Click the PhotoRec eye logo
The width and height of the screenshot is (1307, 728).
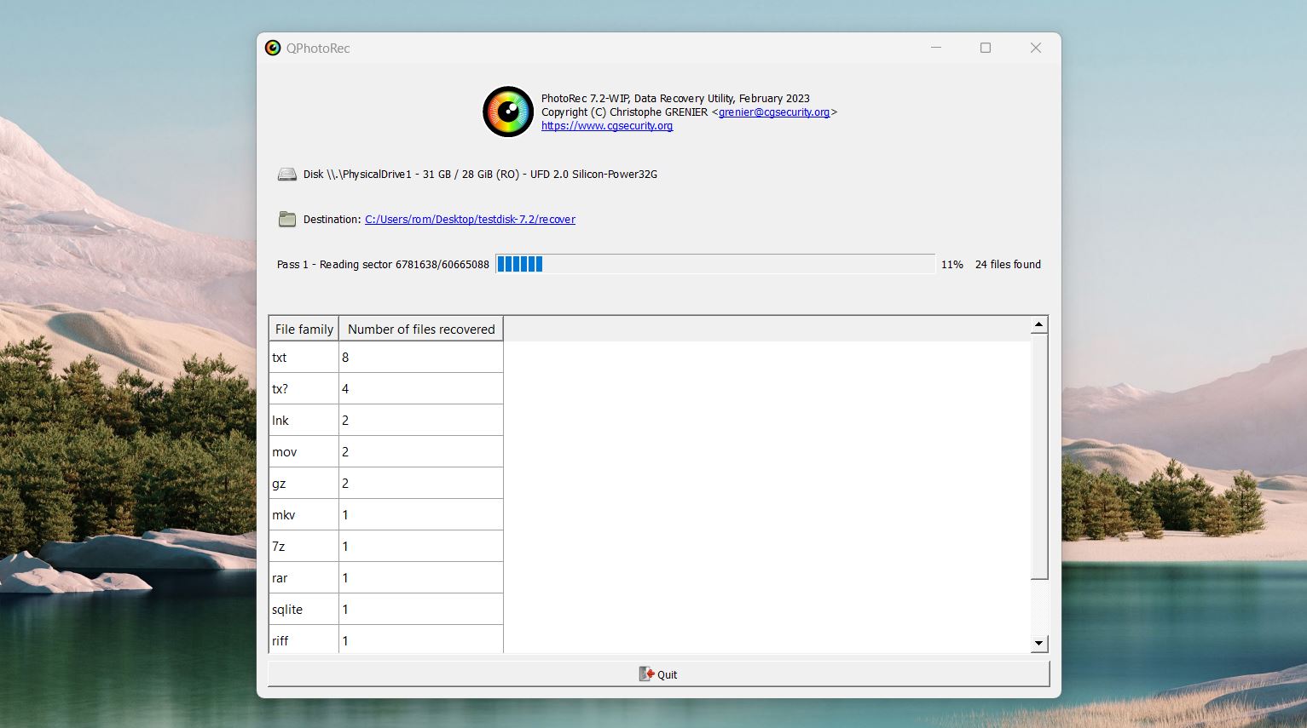pyautogui.click(x=508, y=112)
